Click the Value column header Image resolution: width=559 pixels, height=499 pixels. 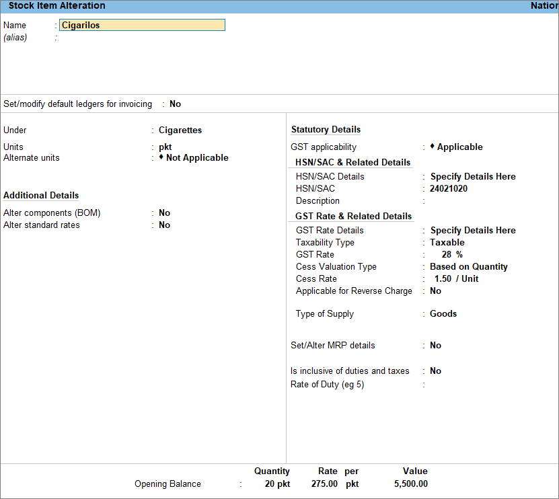pyautogui.click(x=415, y=471)
